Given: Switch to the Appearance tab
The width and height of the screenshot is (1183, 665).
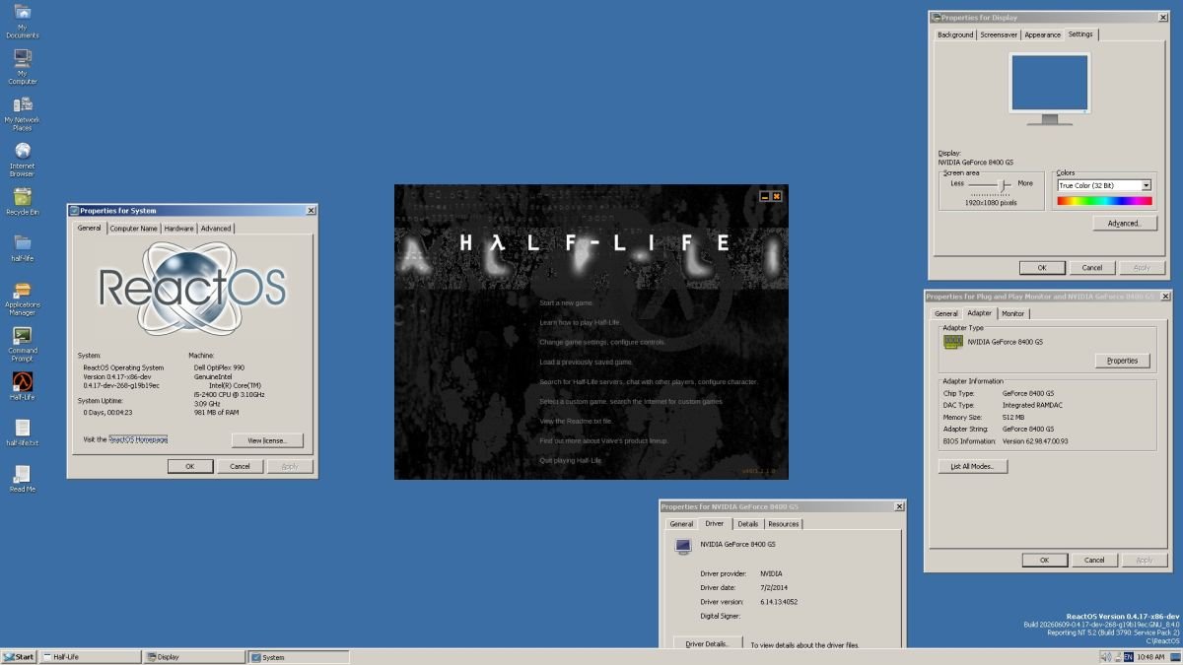Looking at the screenshot, I should [x=1042, y=34].
